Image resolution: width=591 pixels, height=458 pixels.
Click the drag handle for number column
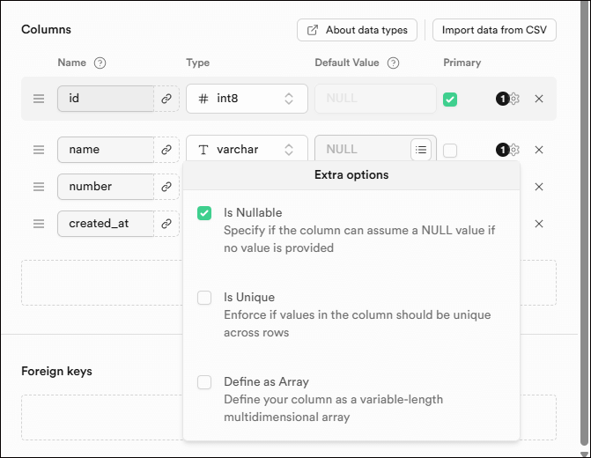[39, 187]
